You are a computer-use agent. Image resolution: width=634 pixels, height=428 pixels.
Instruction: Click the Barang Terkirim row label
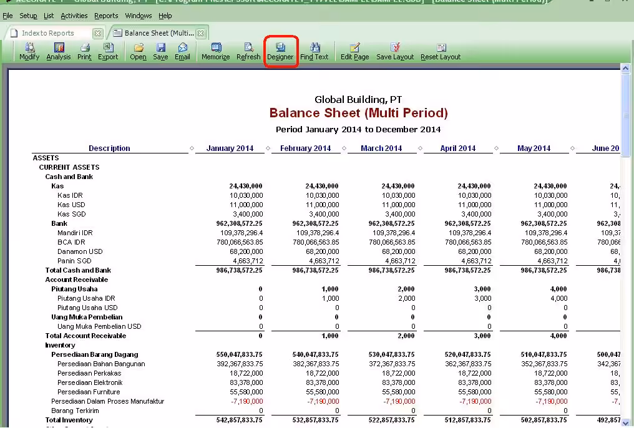(75, 411)
